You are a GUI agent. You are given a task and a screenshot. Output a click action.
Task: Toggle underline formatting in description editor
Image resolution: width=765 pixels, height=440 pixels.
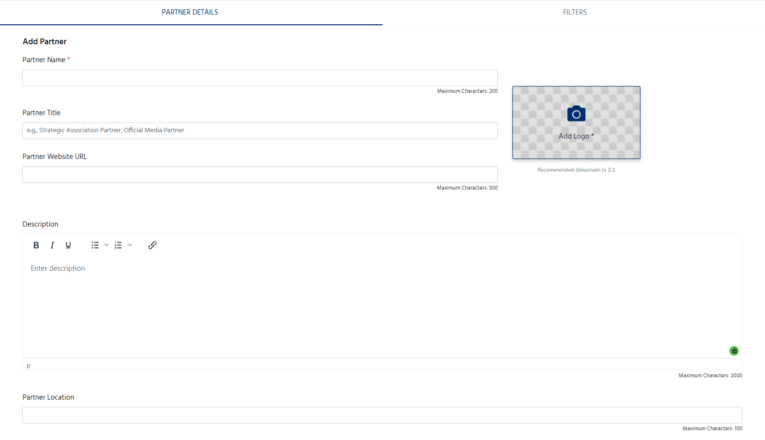68,246
